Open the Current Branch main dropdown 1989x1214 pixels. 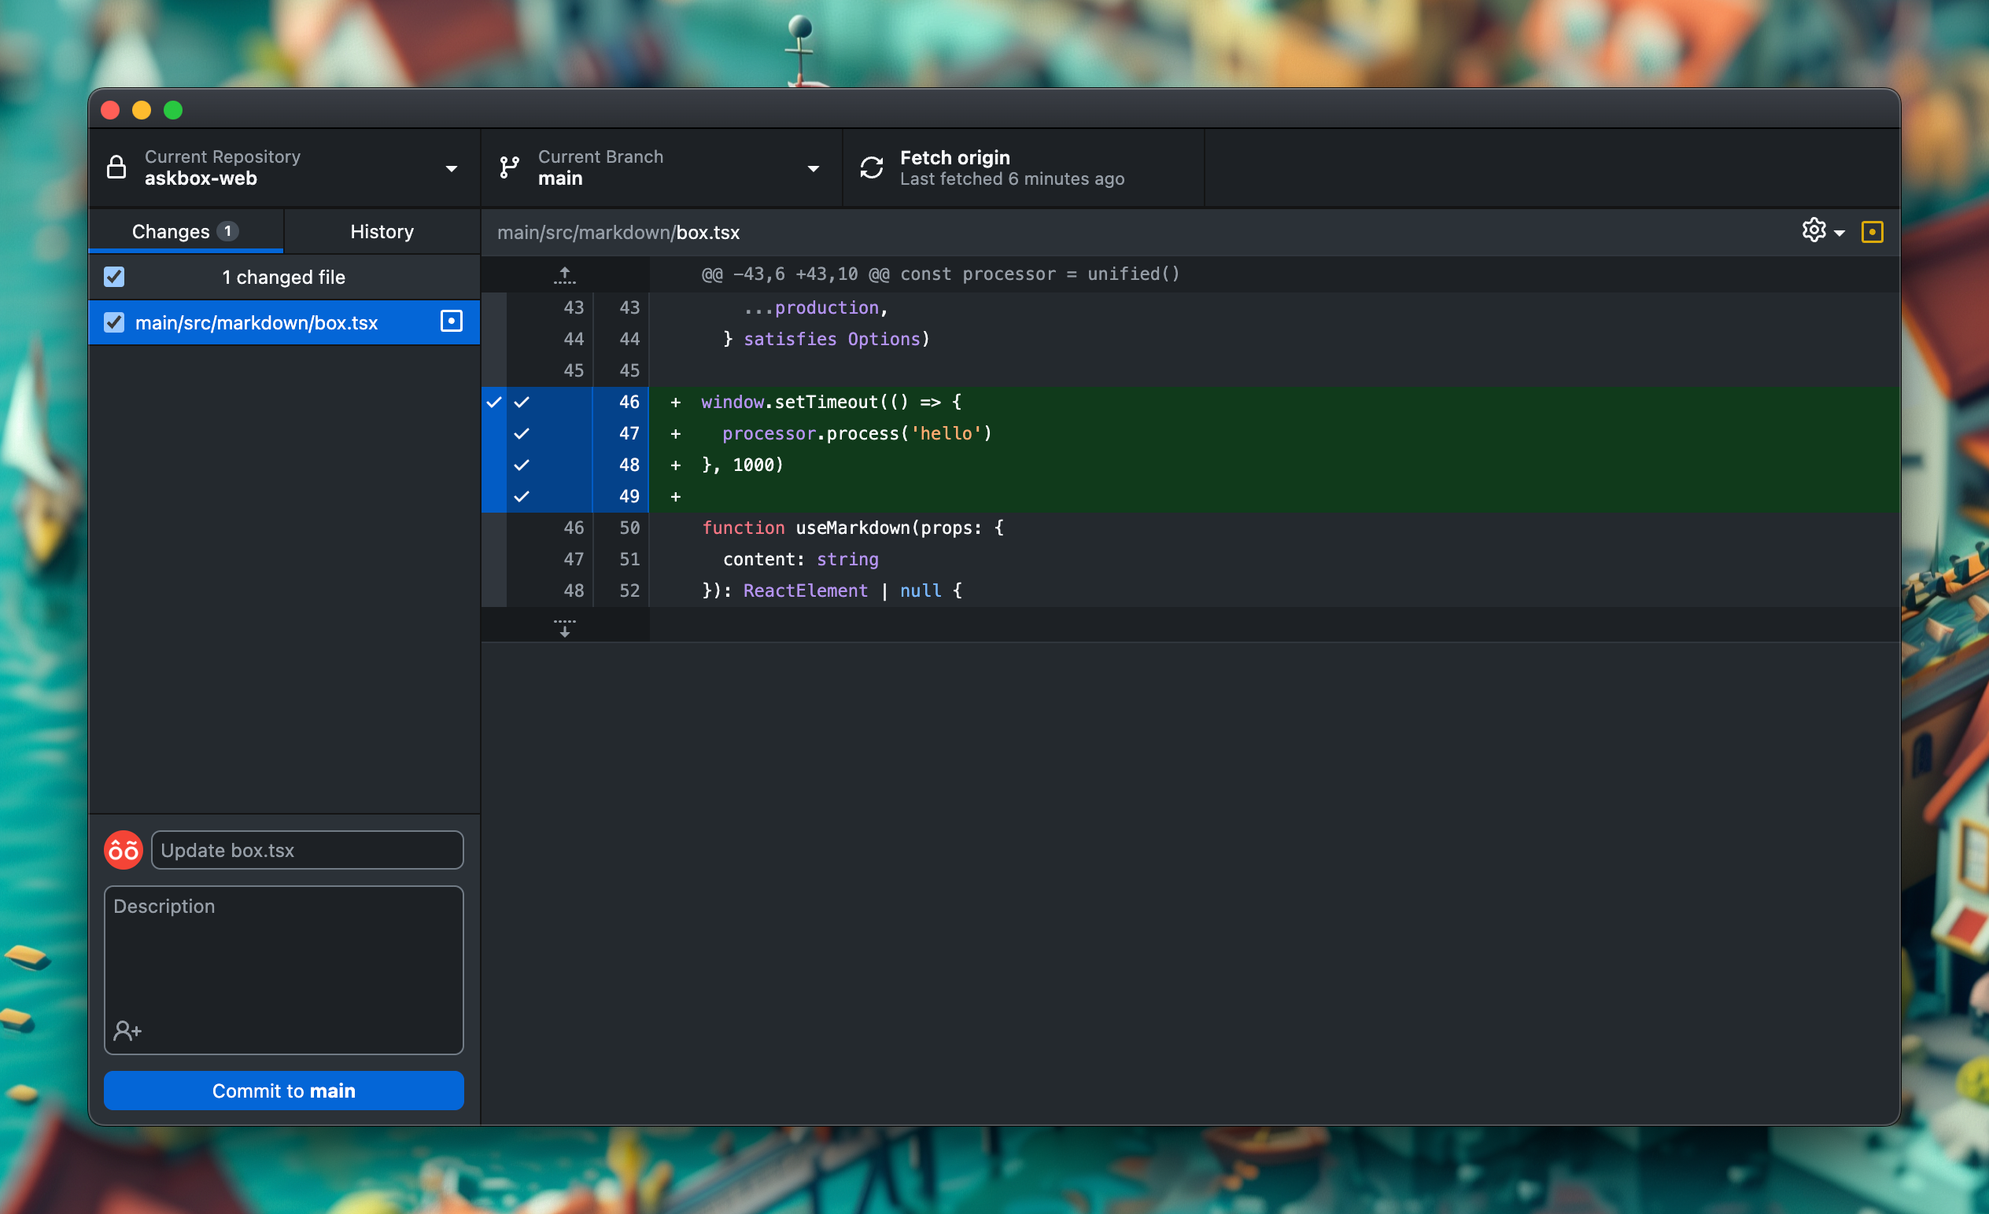click(661, 167)
